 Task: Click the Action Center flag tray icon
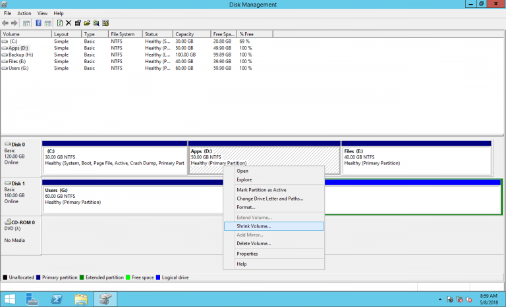click(x=450, y=300)
